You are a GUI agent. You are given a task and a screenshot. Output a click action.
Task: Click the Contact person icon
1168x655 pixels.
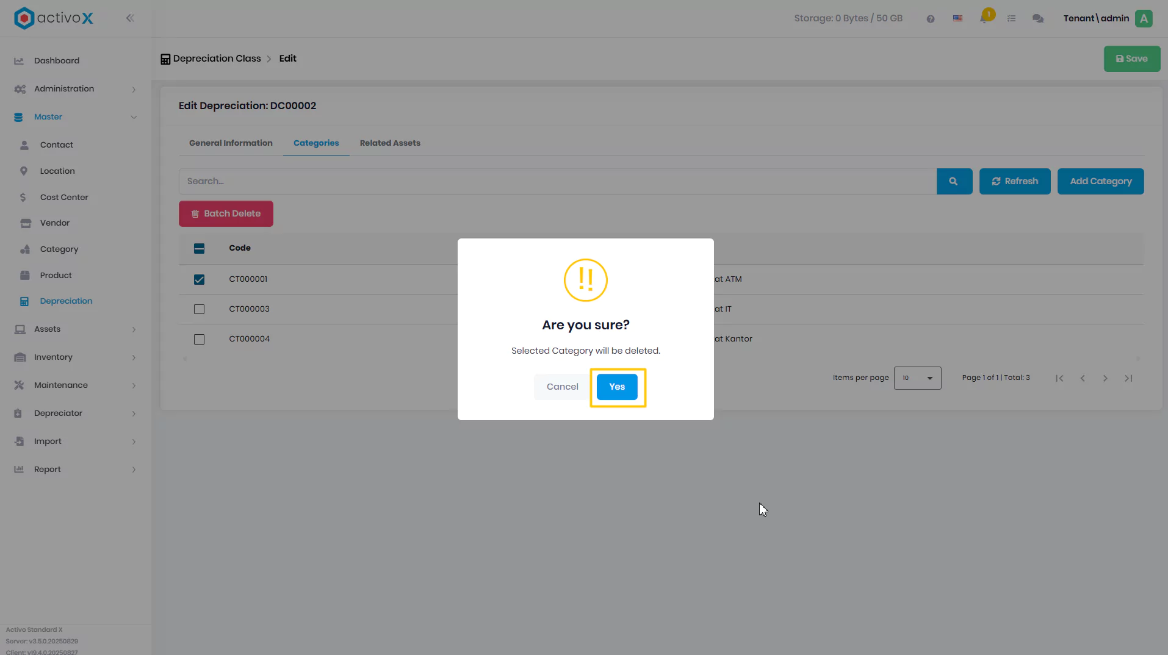click(24, 145)
